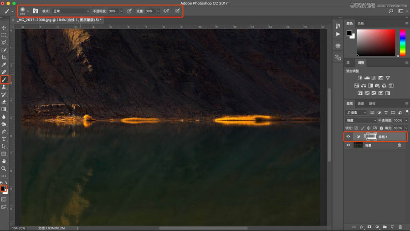Add a Brightness/Contrast adjustment
The image size is (410, 231).
360,78
